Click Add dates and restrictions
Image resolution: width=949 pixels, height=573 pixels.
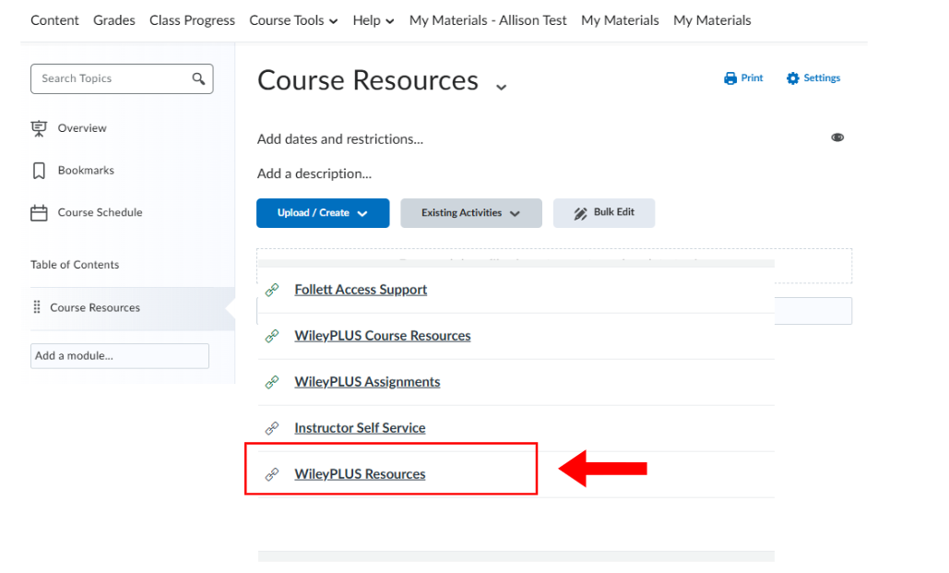pos(340,139)
